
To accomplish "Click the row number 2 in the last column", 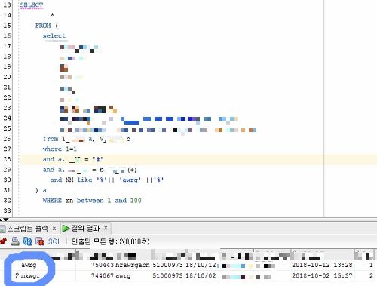I will (371, 275).
